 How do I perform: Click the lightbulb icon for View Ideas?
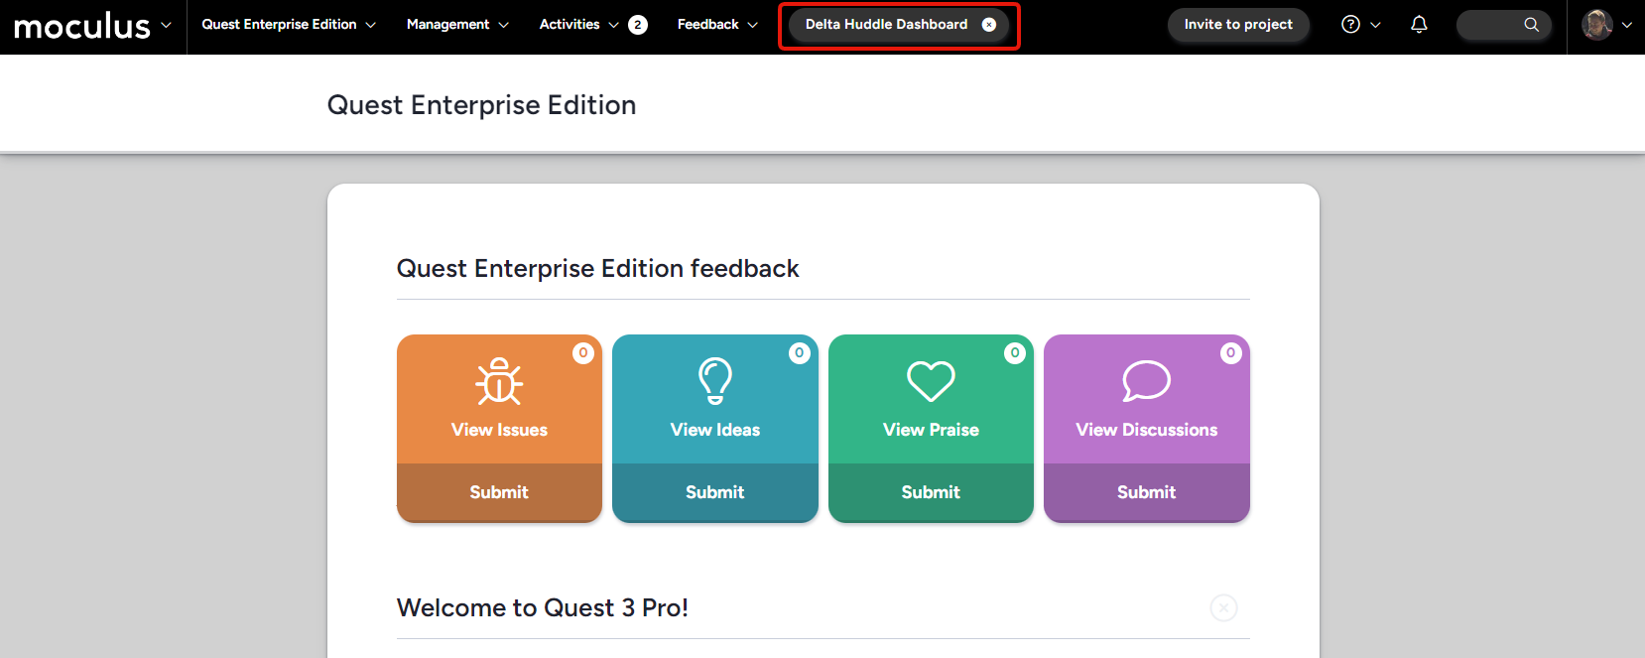click(714, 381)
